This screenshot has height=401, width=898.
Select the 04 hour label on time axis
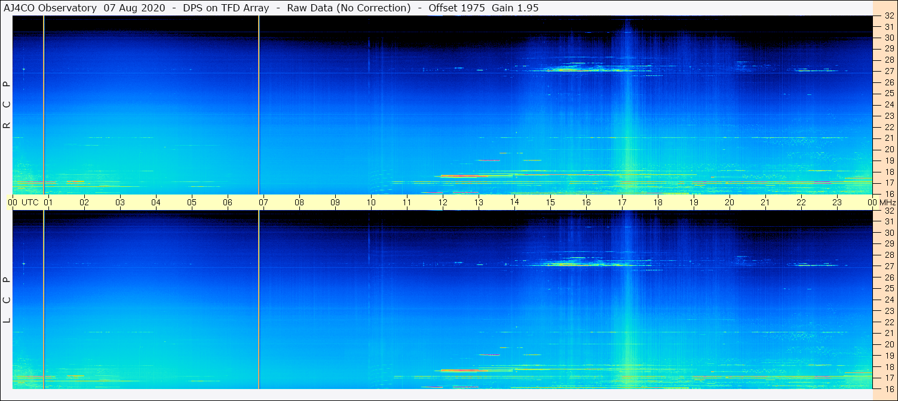tap(156, 202)
